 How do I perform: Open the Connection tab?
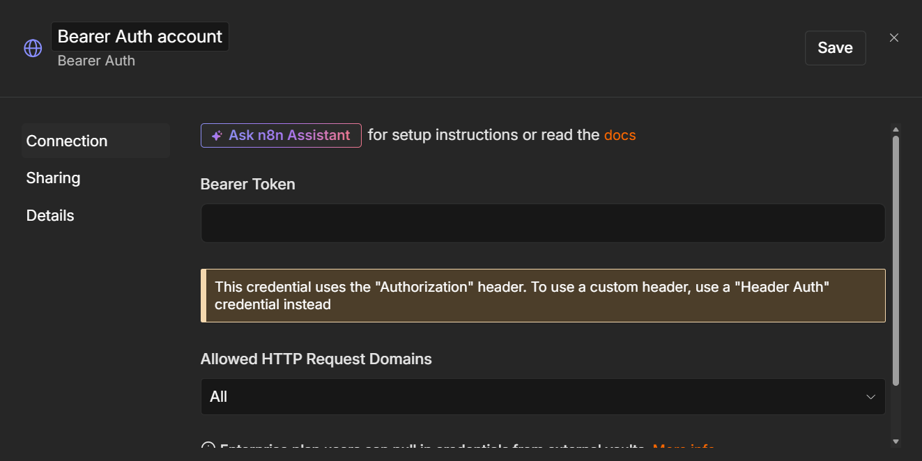(x=96, y=141)
